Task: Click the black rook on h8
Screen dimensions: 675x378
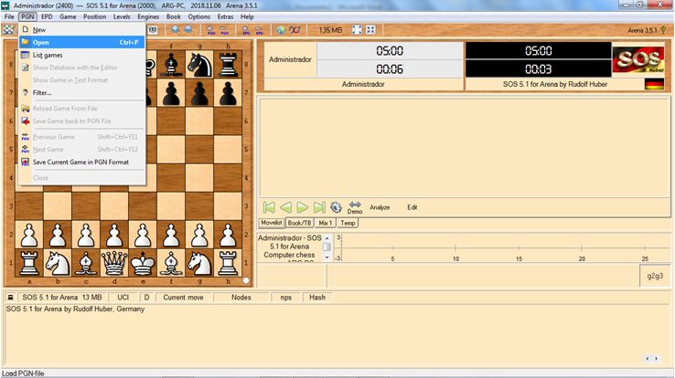Action: point(228,65)
